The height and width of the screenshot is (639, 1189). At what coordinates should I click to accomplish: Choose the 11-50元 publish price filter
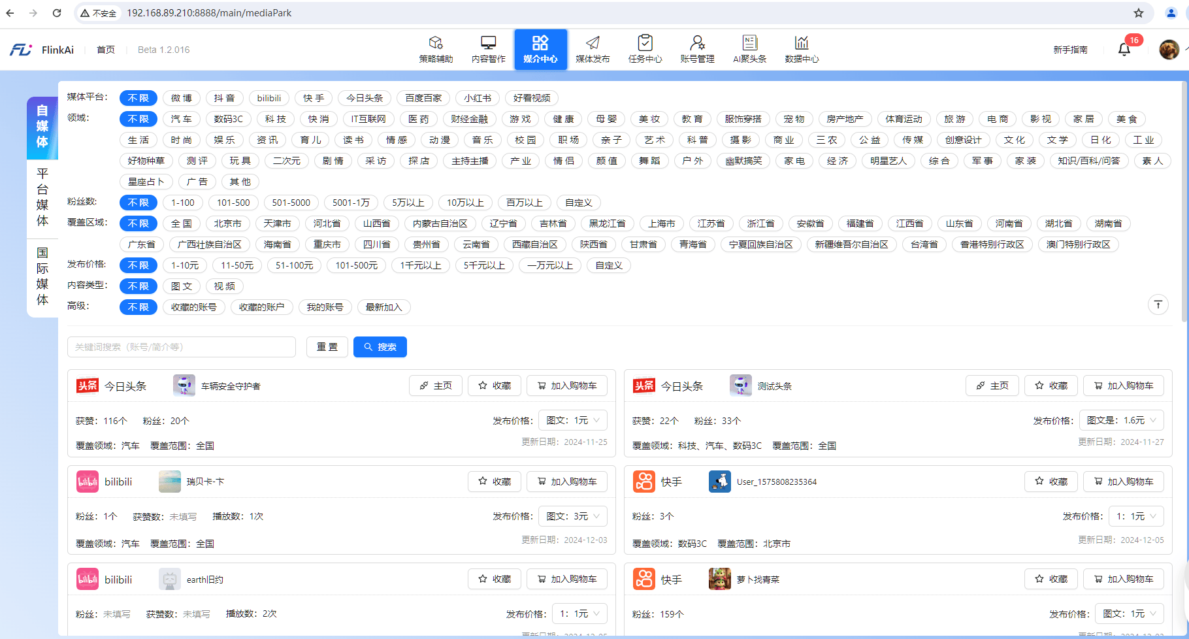click(x=237, y=265)
